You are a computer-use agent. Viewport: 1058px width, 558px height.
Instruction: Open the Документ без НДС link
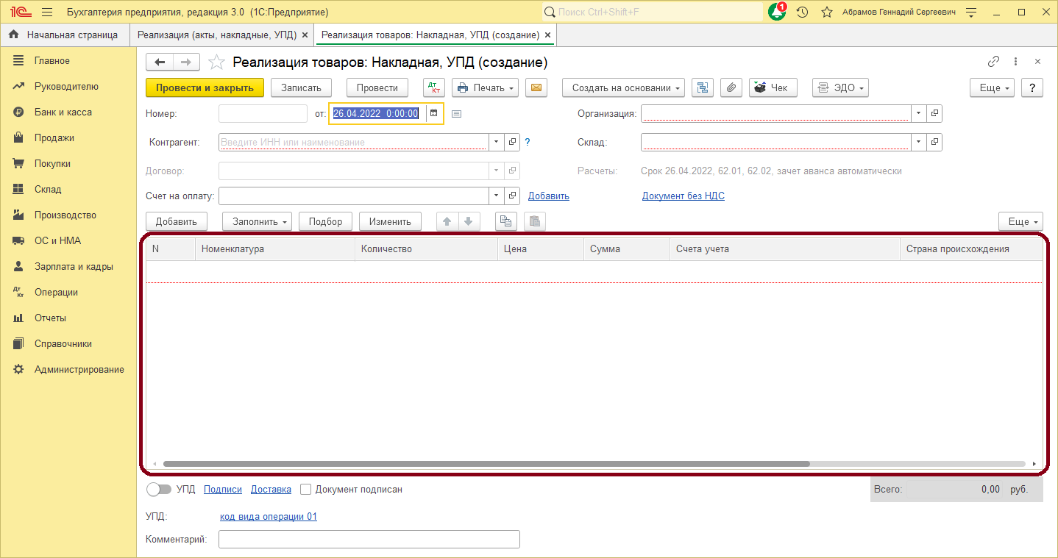[x=683, y=196]
